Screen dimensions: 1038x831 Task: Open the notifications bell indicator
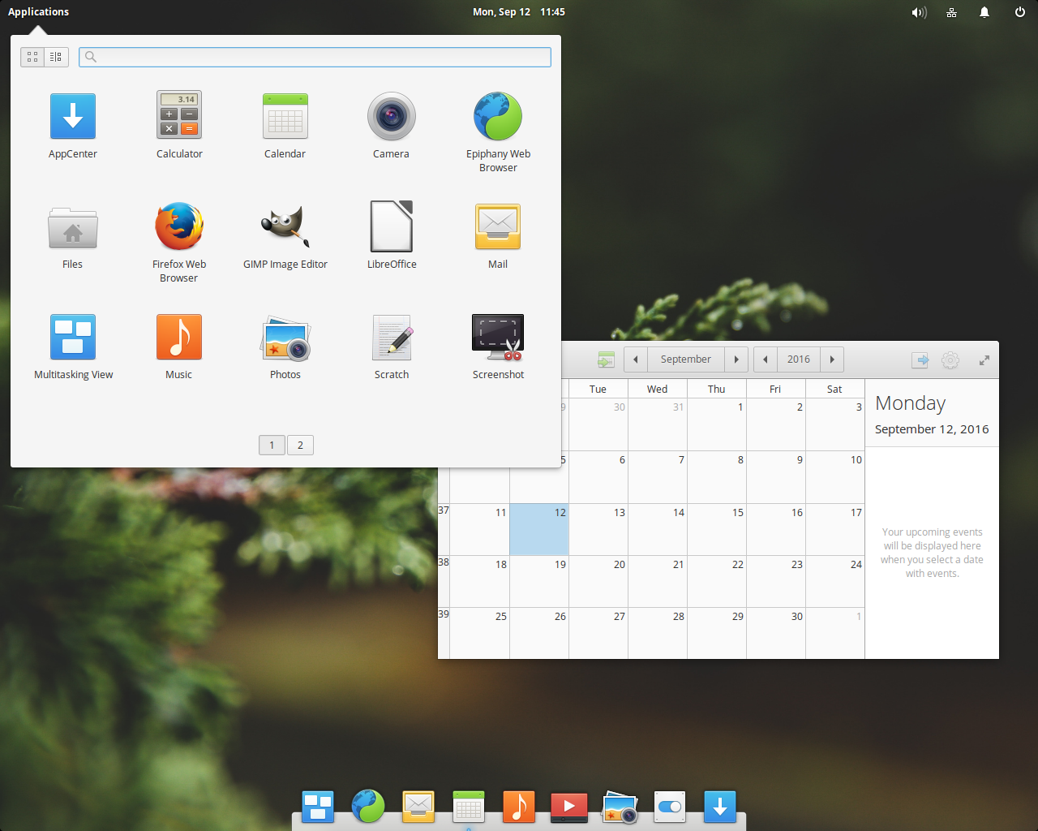click(x=984, y=12)
